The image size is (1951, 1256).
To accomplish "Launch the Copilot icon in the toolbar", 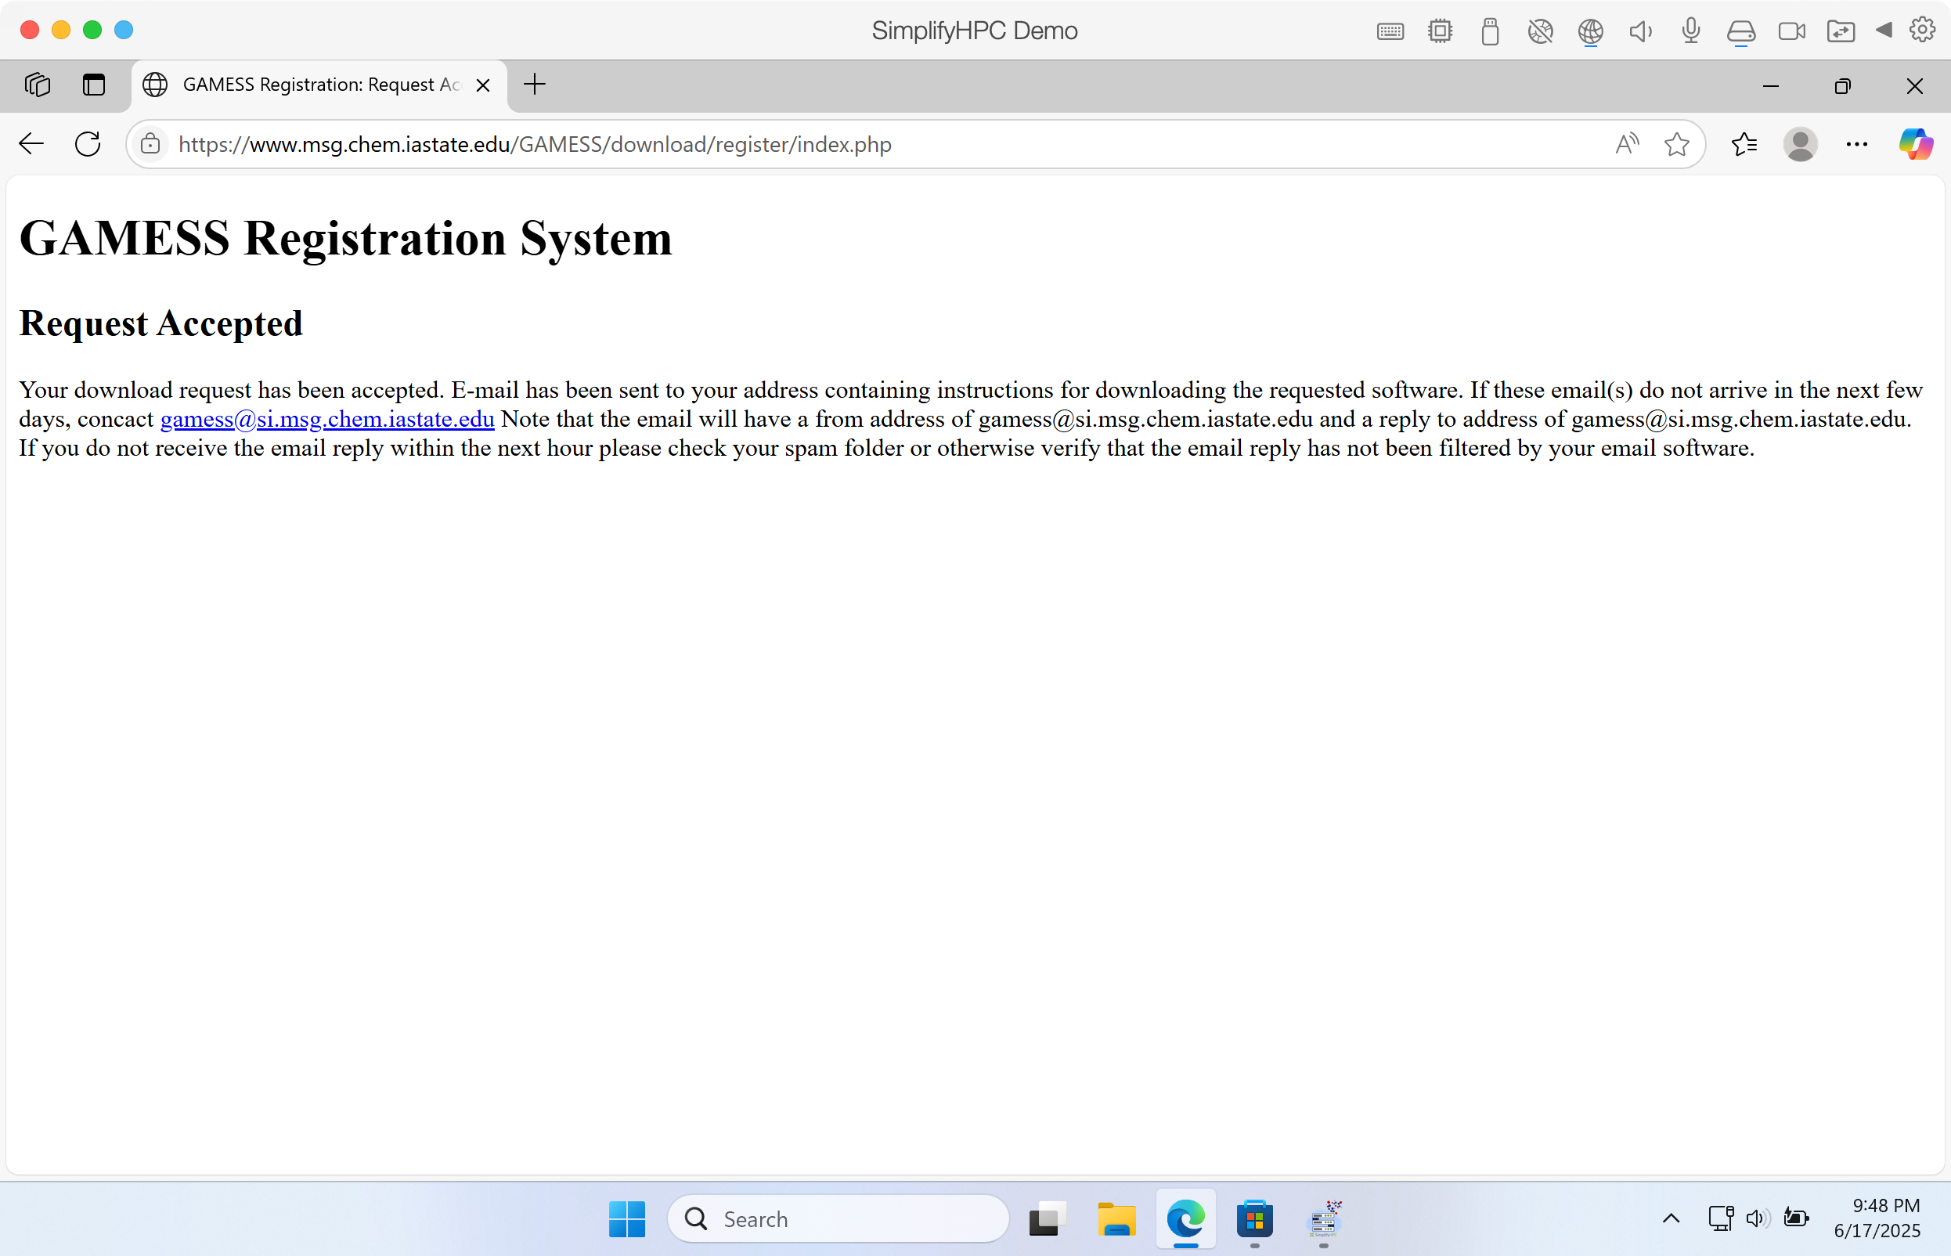I will pos(1914,144).
